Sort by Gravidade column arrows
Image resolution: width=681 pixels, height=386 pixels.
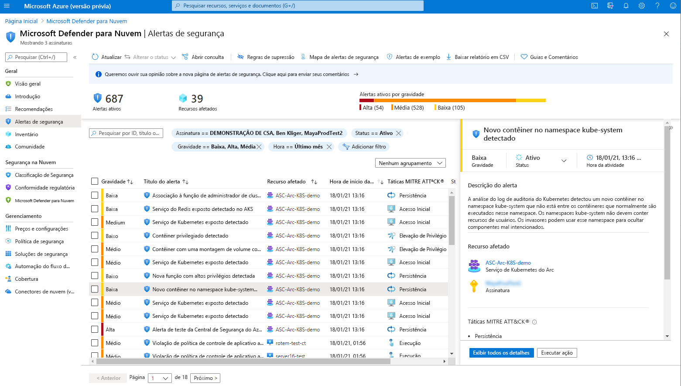130,182
